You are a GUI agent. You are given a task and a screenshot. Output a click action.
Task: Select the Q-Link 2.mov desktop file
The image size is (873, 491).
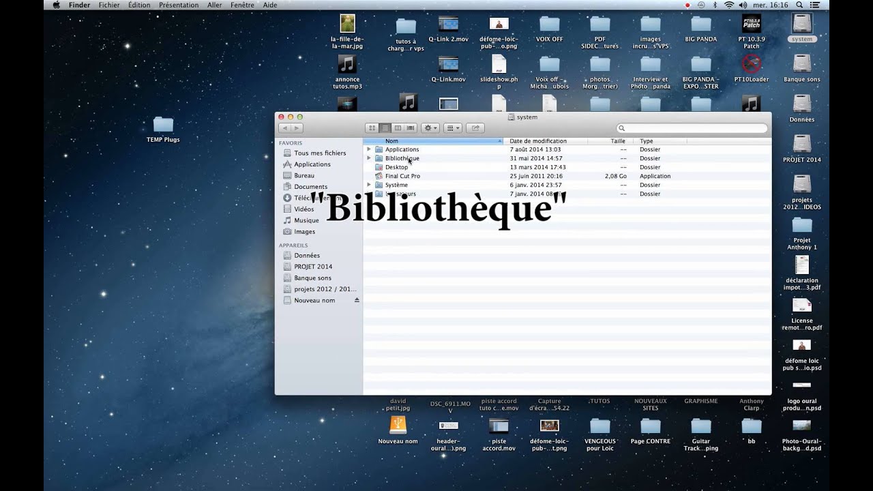(x=448, y=29)
